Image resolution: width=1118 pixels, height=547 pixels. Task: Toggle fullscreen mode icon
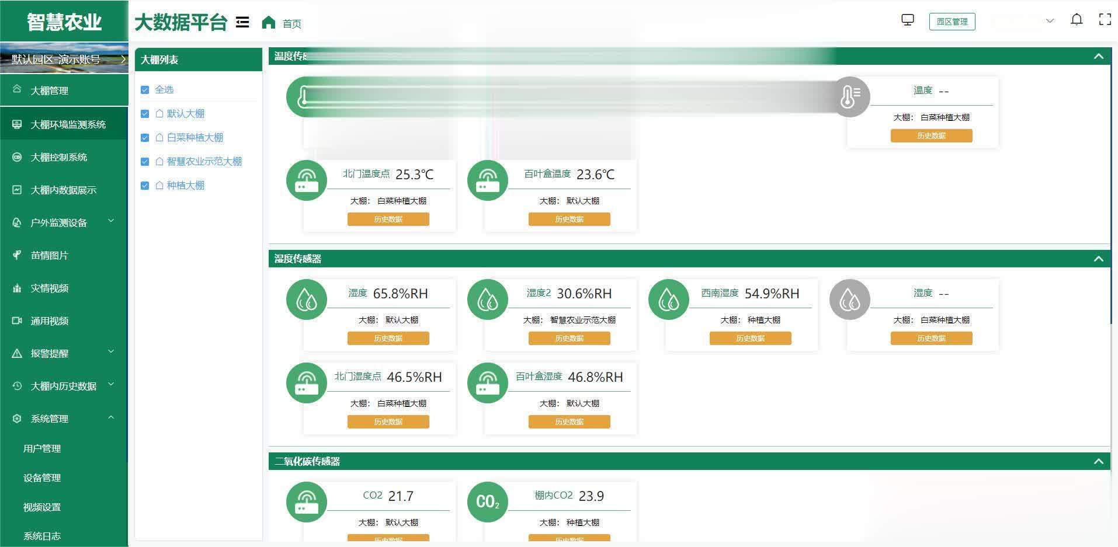click(x=1105, y=20)
